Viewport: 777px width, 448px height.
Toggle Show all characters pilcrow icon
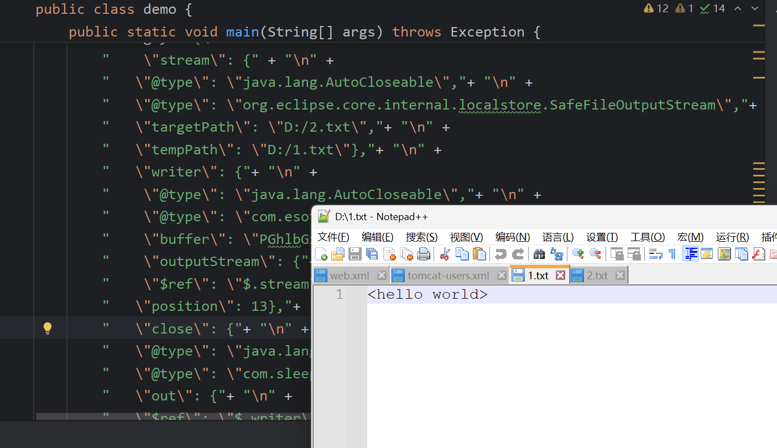672,254
